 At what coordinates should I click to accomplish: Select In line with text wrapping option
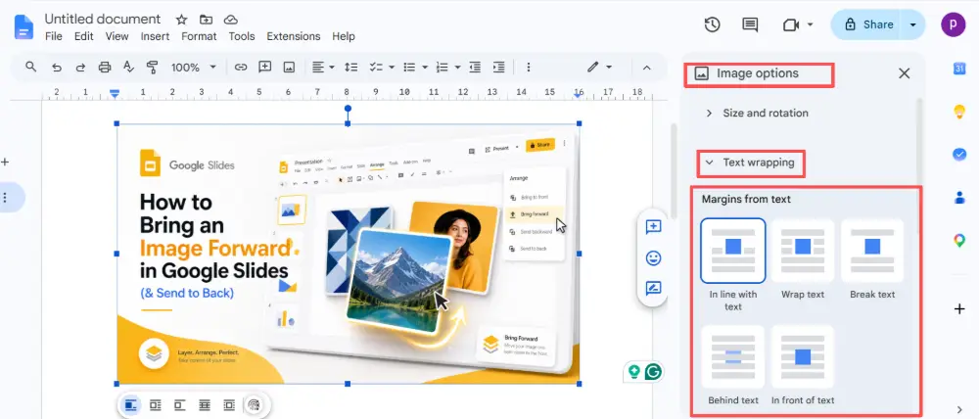tap(733, 251)
